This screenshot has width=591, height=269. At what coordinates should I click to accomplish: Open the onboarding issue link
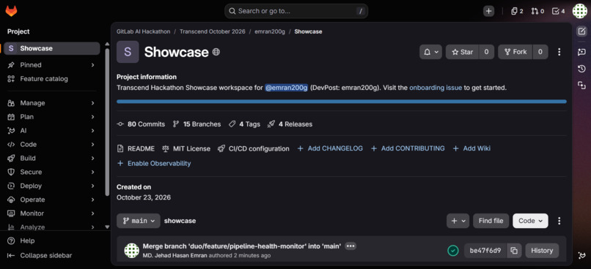coord(436,88)
